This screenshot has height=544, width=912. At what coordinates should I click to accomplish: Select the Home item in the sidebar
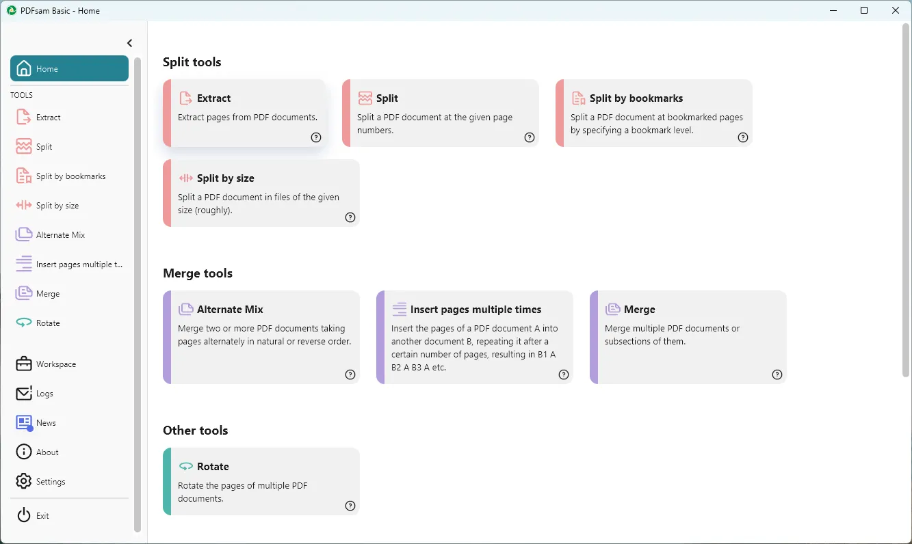click(69, 69)
